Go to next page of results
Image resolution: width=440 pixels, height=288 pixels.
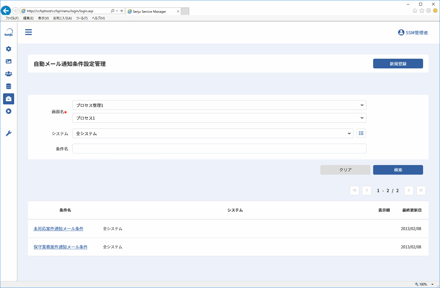point(409,191)
